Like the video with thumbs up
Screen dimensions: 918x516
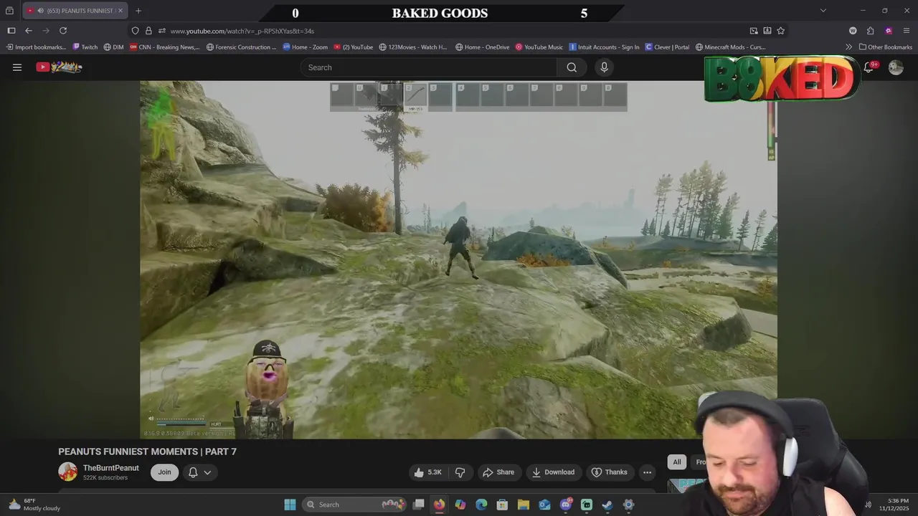click(427, 472)
